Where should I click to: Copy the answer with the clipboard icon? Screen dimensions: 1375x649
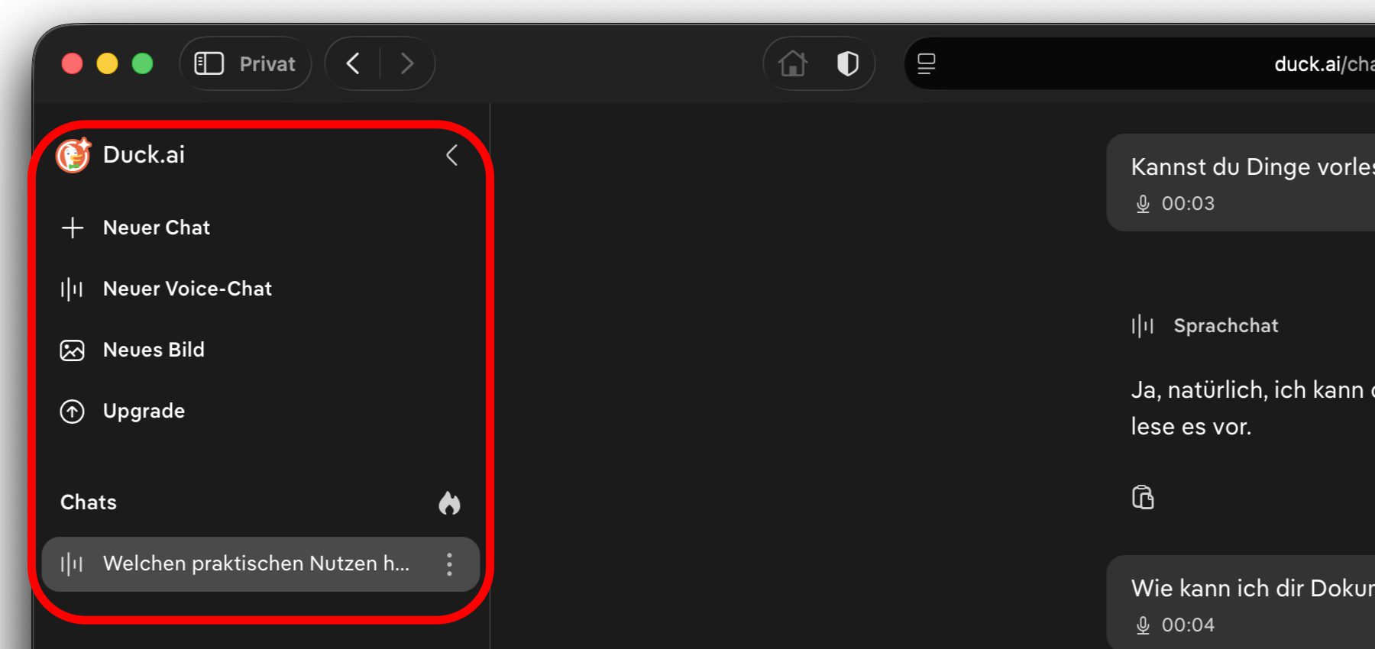pyautogui.click(x=1143, y=497)
